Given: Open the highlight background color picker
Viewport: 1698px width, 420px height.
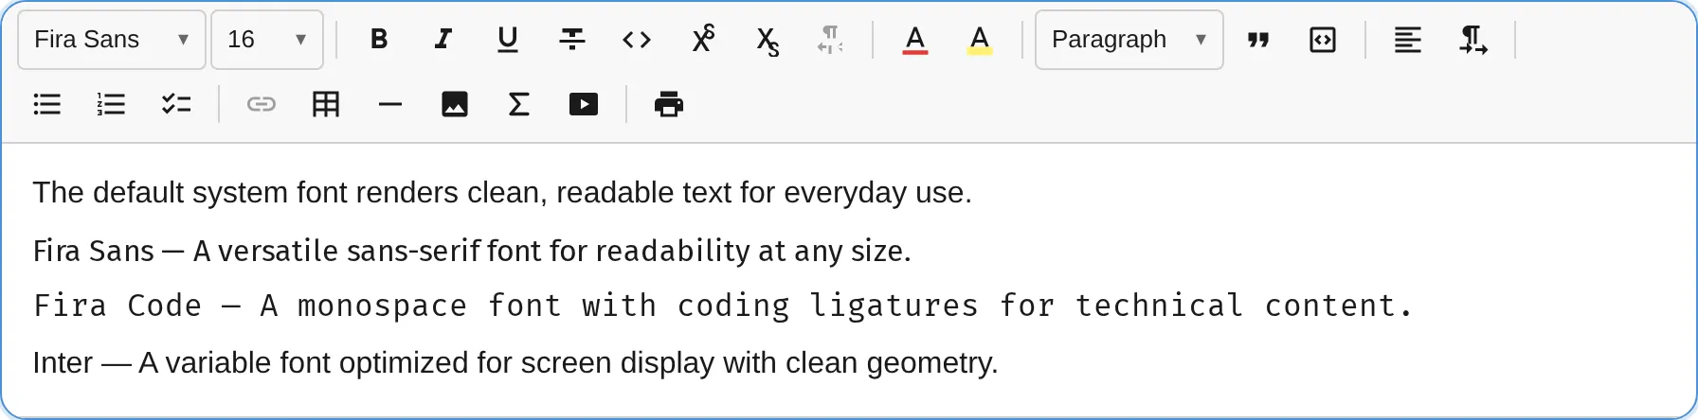Looking at the screenshot, I should [980, 40].
